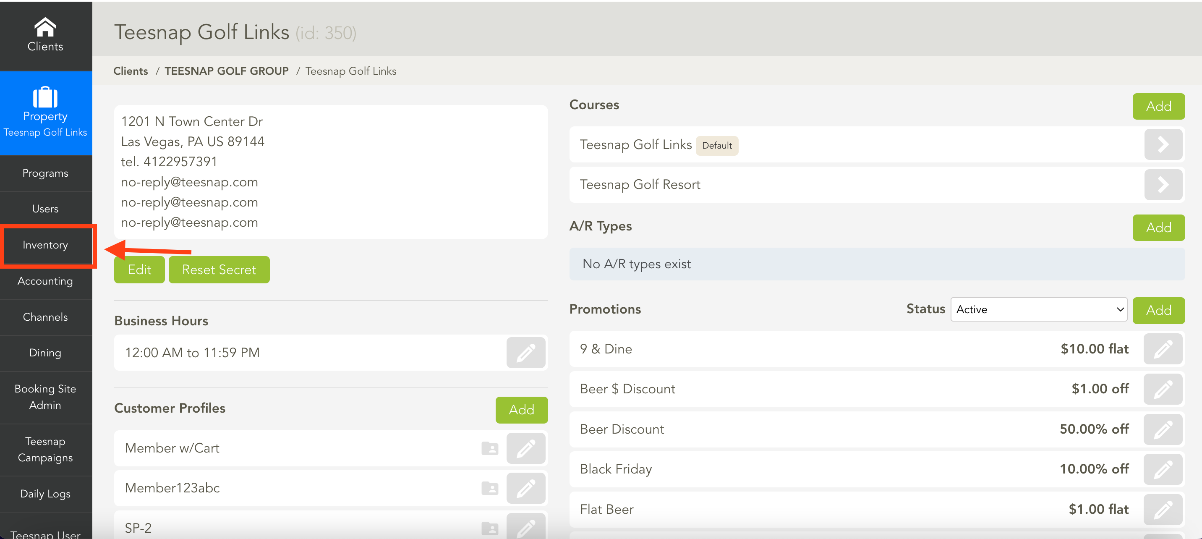The height and width of the screenshot is (539, 1202).
Task: Edit the Beer $ Discount promotion
Action: 1163,389
